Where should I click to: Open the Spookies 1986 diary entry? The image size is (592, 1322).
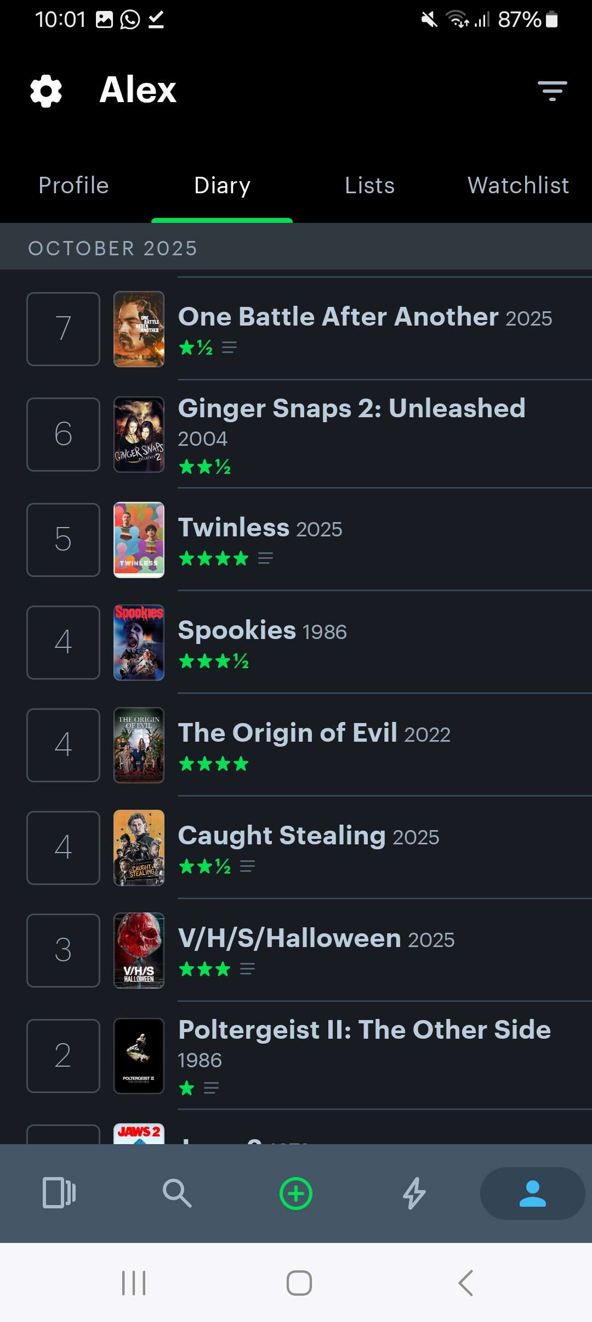point(262,630)
